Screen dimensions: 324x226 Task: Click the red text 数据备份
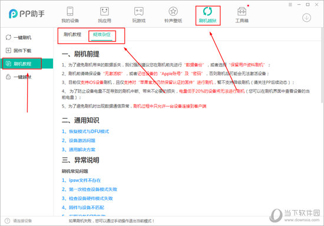(x=194, y=65)
